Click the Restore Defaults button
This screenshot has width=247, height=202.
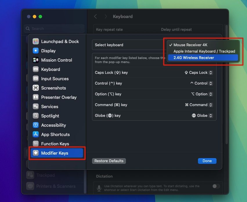click(109, 161)
